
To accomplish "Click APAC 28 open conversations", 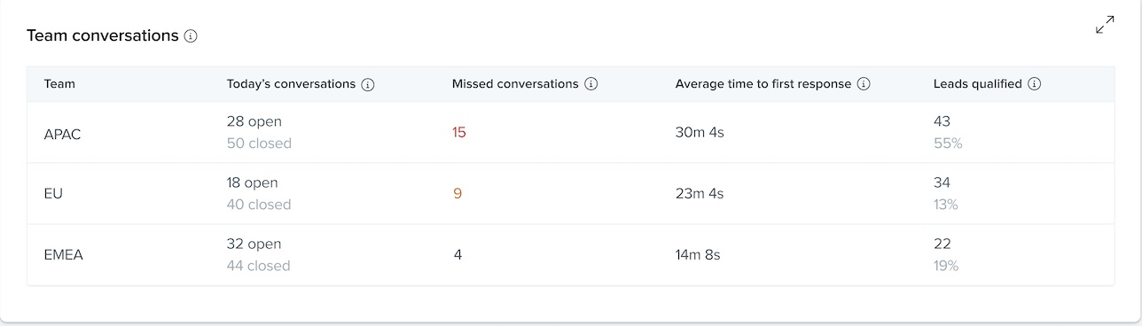I will (x=254, y=121).
